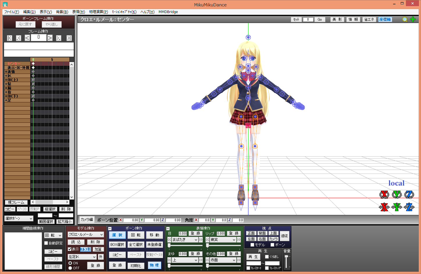Click the 全て選択 select-all bones button

click(x=136, y=245)
